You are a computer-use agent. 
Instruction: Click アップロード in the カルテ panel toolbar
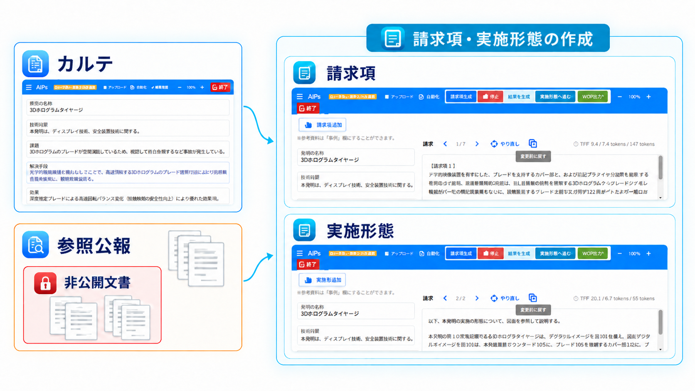pos(115,87)
